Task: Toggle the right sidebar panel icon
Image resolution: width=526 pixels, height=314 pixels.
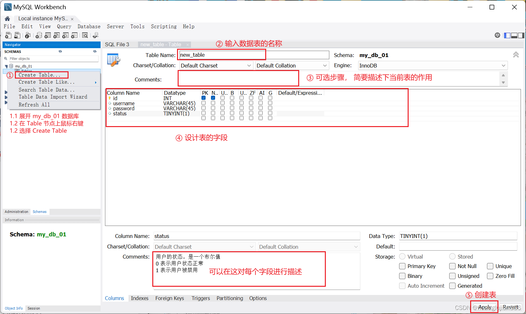Action: pos(521,35)
